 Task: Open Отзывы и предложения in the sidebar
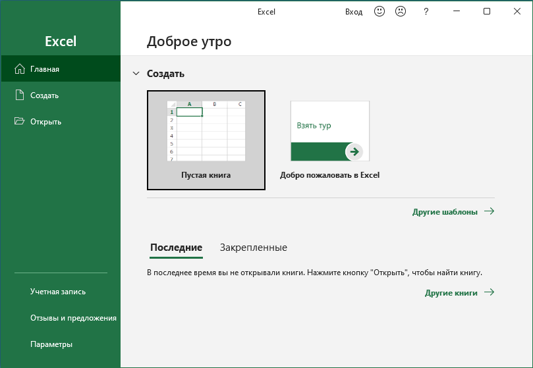tap(73, 318)
